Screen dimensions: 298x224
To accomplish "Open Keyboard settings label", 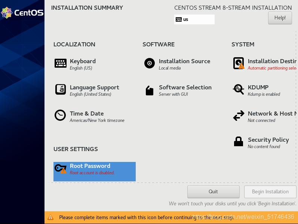I will tap(83, 61).
